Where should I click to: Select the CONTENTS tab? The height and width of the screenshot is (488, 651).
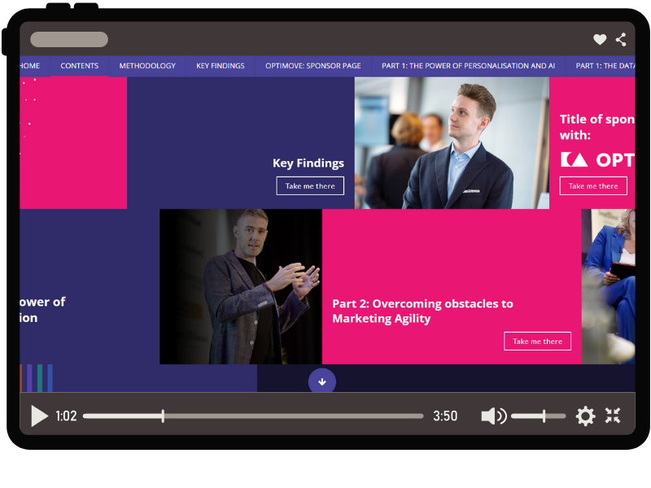click(x=80, y=66)
